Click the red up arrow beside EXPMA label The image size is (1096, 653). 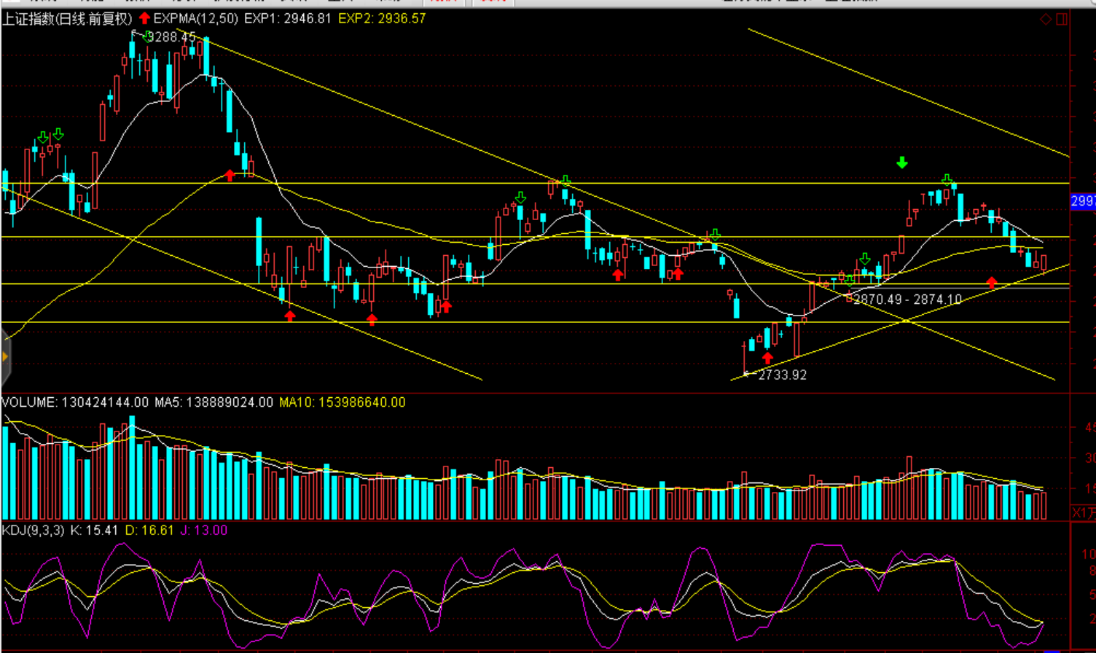click(x=145, y=18)
